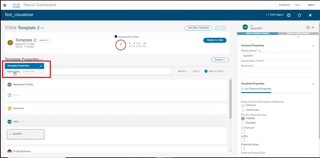Click the Application Profile AP icon
Screen dimensions: 320x158
click(9, 85)
